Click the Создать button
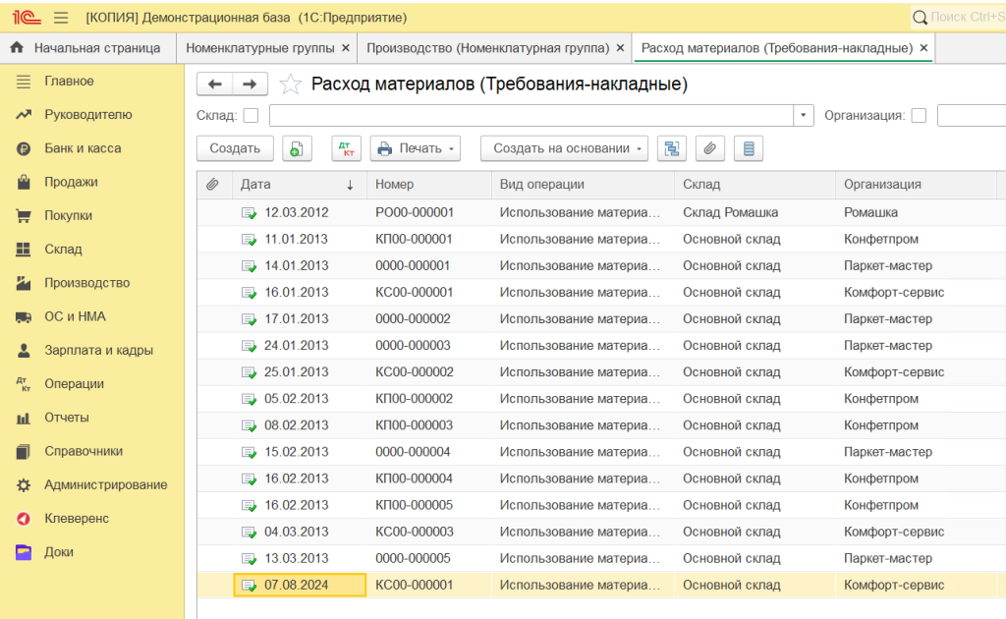Viewport: 1006px width, 619px height. point(235,148)
